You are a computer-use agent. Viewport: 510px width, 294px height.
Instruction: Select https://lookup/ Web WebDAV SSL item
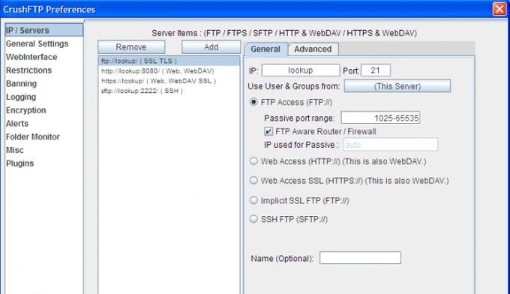(169, 81)
